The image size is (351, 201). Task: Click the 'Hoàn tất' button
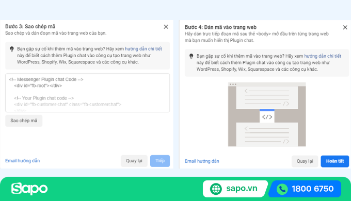point(334,161)
